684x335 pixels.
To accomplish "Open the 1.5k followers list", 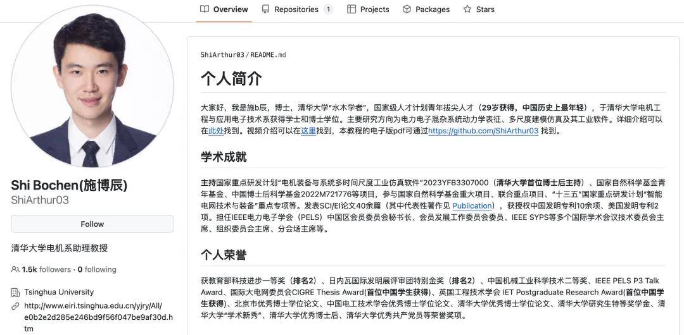I will pos(46,269).
